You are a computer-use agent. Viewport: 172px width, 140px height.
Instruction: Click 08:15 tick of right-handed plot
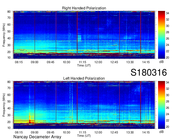tap(19, 62)
